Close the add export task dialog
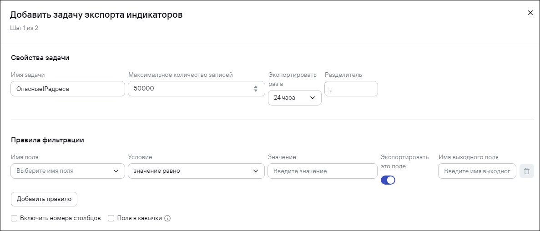This screenshot has height=231, width=540. [530, 13]
